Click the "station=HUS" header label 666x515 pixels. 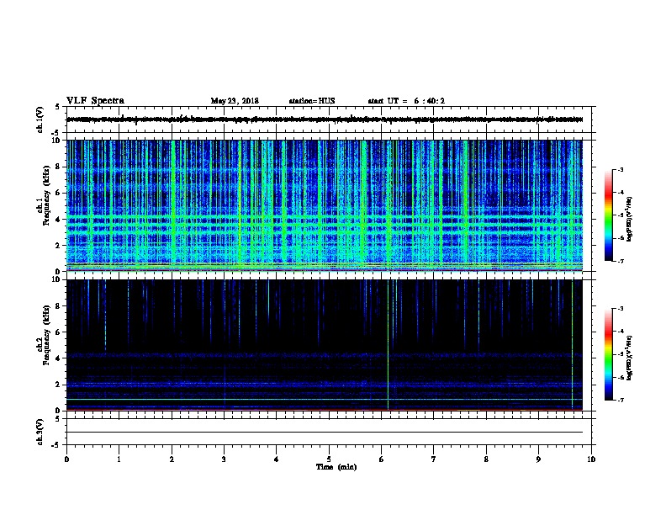(x=312, y=101)
